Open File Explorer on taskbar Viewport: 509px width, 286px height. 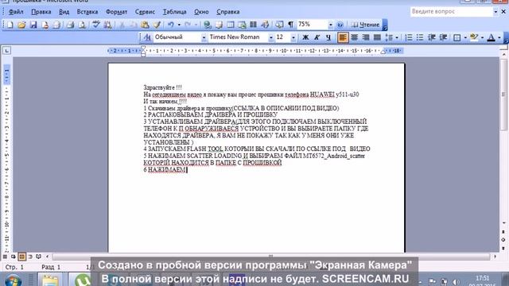pos(50,280)
